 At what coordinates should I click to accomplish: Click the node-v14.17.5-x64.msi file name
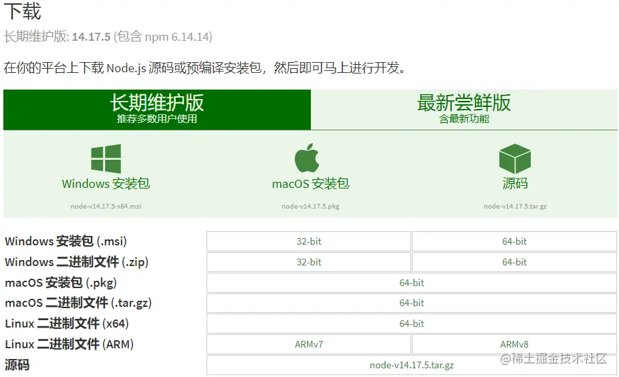[x=106, y=206]
